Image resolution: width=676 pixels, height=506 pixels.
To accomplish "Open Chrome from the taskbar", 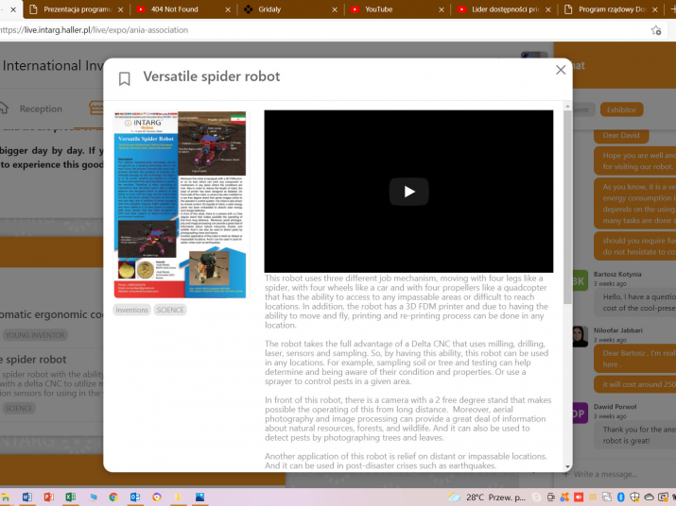I will [x=113, y=497].
